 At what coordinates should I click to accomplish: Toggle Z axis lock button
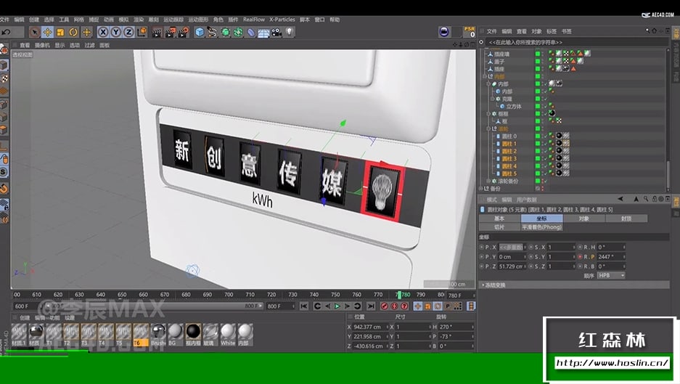click(128, 32)
